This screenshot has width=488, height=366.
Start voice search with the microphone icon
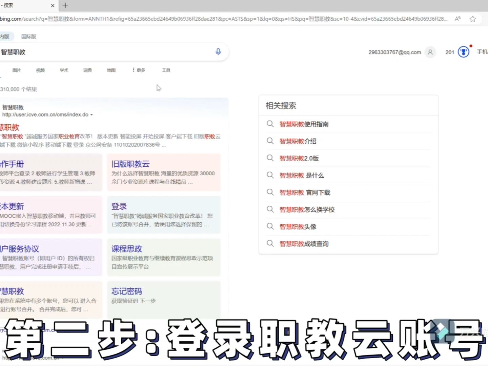(x=218, y=52)
